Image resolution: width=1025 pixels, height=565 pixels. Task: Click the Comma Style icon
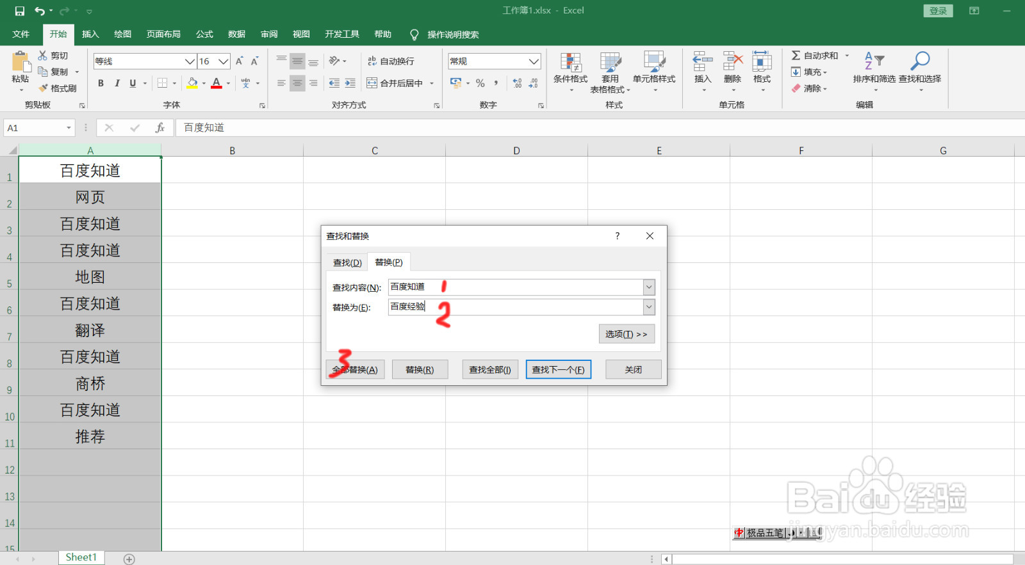[496, 83]
